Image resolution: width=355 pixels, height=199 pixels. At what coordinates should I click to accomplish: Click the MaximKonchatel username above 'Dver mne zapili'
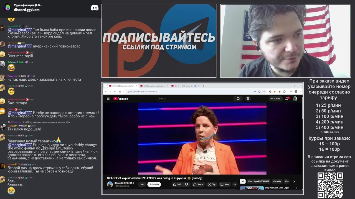pos(16,53)
